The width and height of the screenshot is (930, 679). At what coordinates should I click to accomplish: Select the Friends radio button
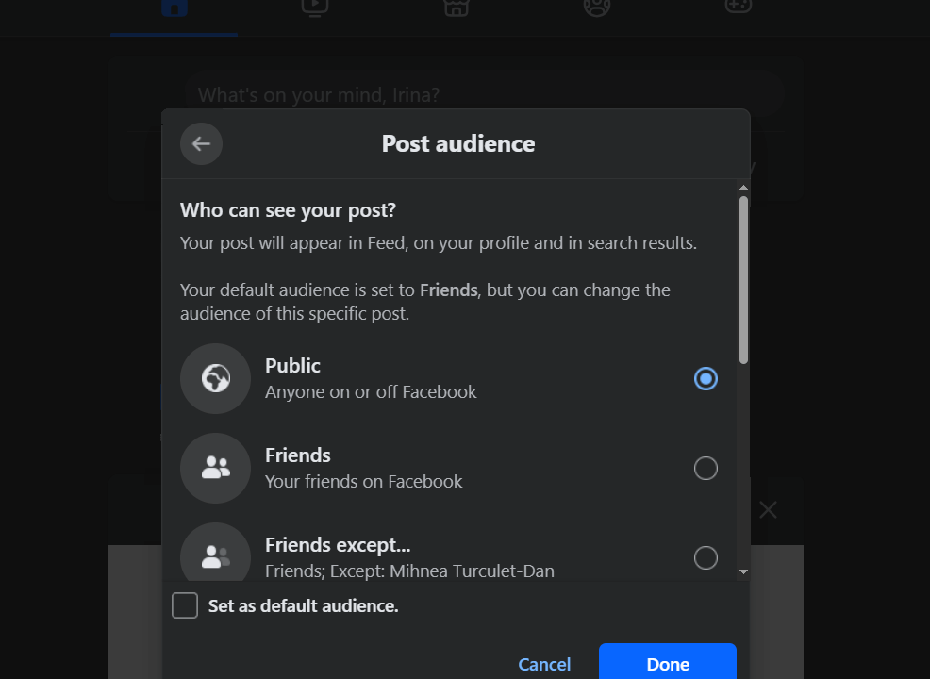(706, 468)
